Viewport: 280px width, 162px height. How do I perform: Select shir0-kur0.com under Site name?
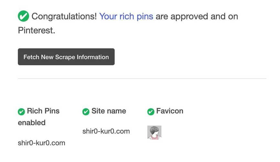point(106,132)
